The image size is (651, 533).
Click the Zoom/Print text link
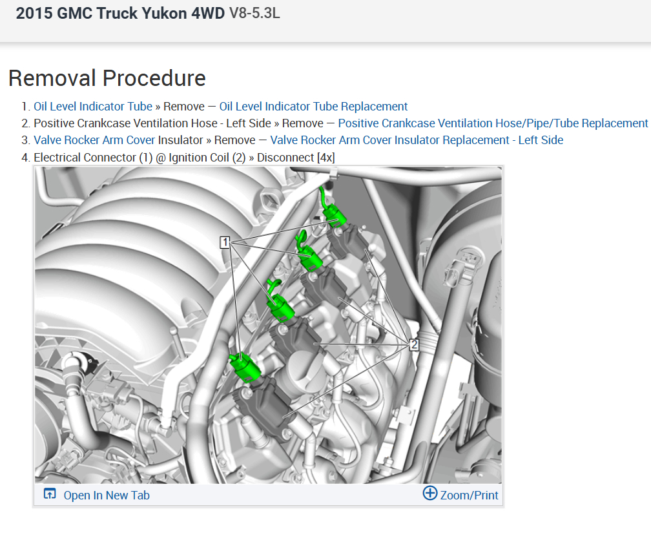pyautogui.click(x=469, y=495)
